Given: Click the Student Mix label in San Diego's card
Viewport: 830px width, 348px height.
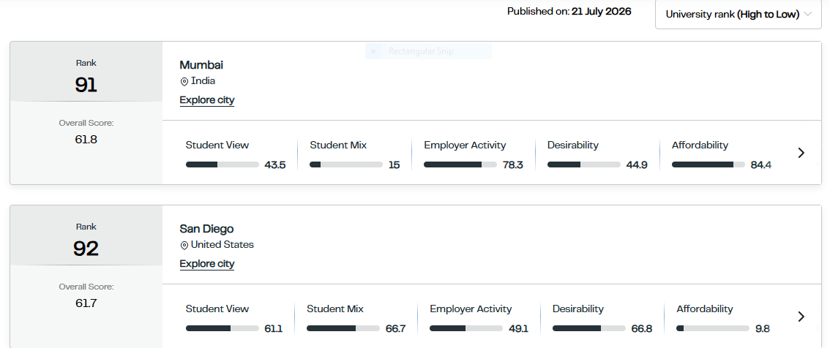Looking at the screenshot, I should coord(336,309).
